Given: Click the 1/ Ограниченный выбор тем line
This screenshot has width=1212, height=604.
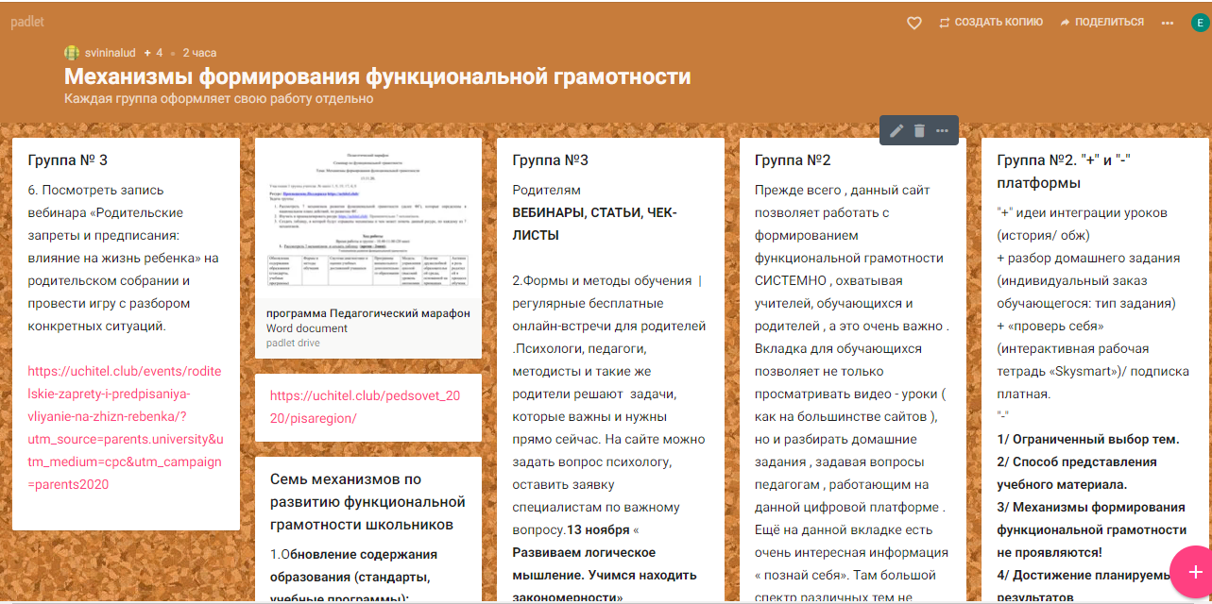Looking at the screenshot, I should click(x=1087, y=439).
